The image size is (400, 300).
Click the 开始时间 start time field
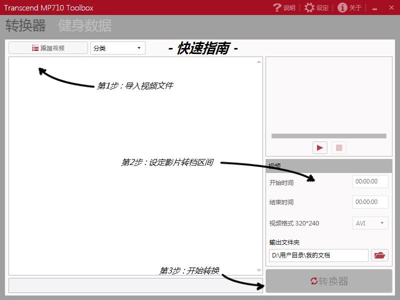[370, 181]
